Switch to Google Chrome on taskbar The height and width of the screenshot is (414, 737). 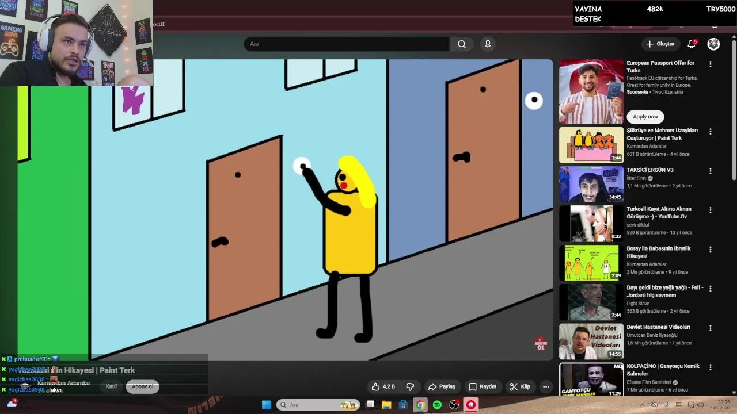pyautogui.click(x=420, y=405)
